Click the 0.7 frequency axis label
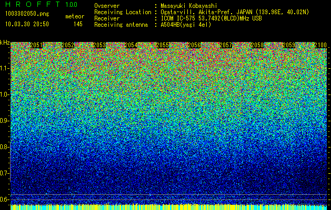The width and height of the screenshot is (331, 210). pyautogui.click(x=5, y=173)
